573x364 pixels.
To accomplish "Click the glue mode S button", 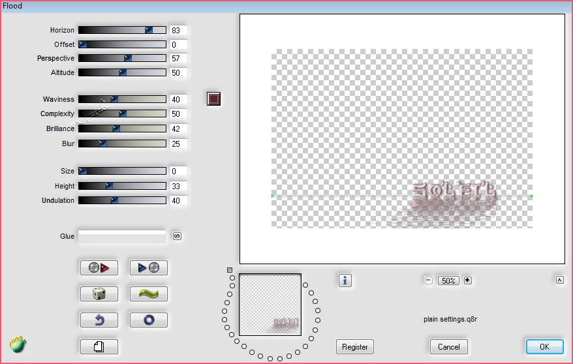I will point(177,236).
